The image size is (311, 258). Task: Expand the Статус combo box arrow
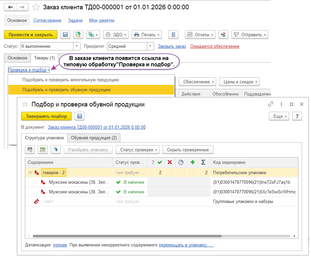coord(77,46)
